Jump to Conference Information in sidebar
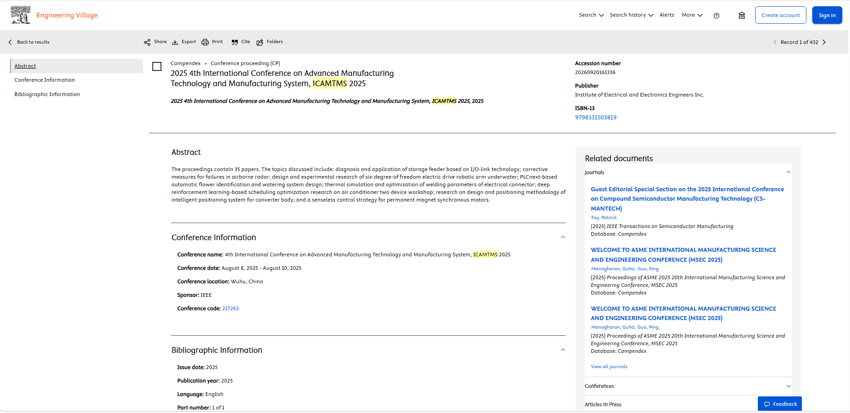Image resolution: width=850 pixels, height=413 pixels. (45, 80)
